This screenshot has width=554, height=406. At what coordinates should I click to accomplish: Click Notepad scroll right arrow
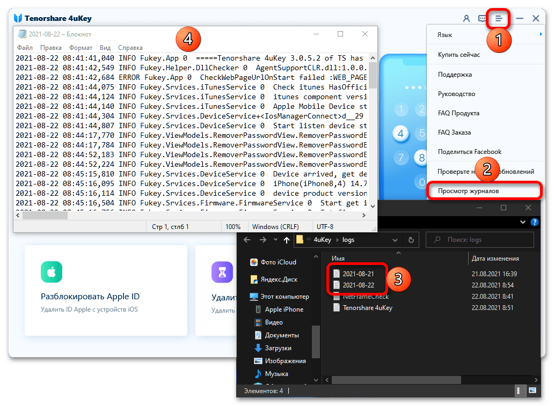click(363, 215)
